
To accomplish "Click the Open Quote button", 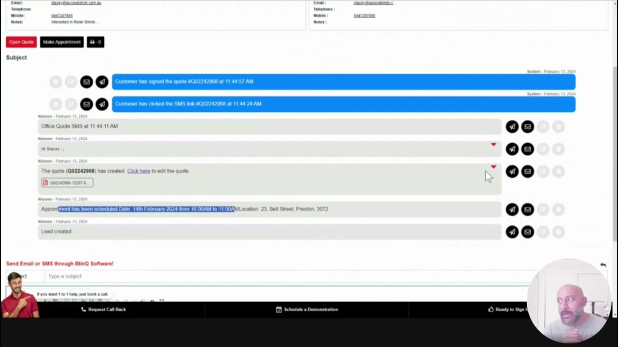I will point(21,42).
